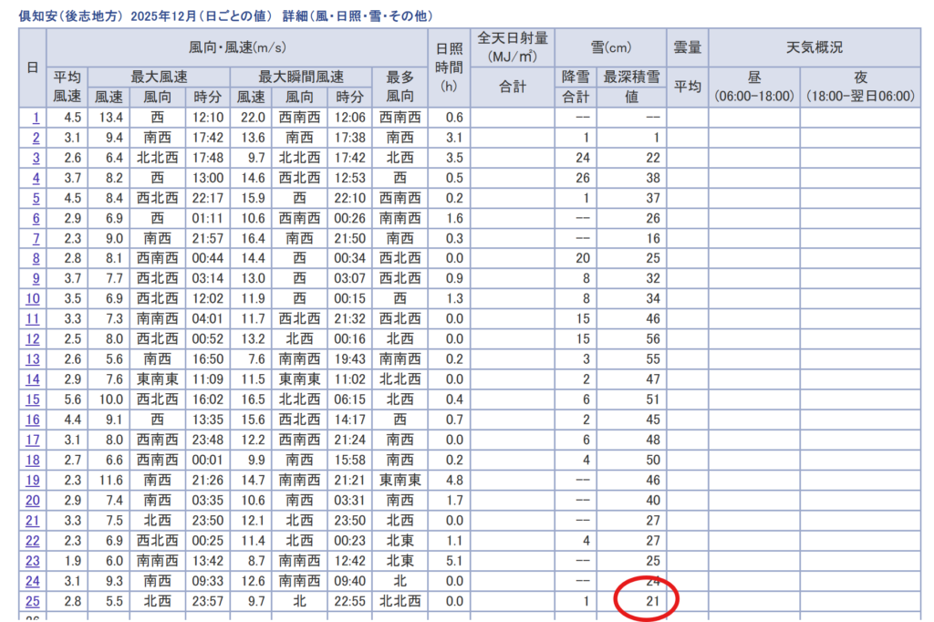Screen dimensions: 934x622
Task: Click the day 24 link
Action: click(x=33, y=580)
